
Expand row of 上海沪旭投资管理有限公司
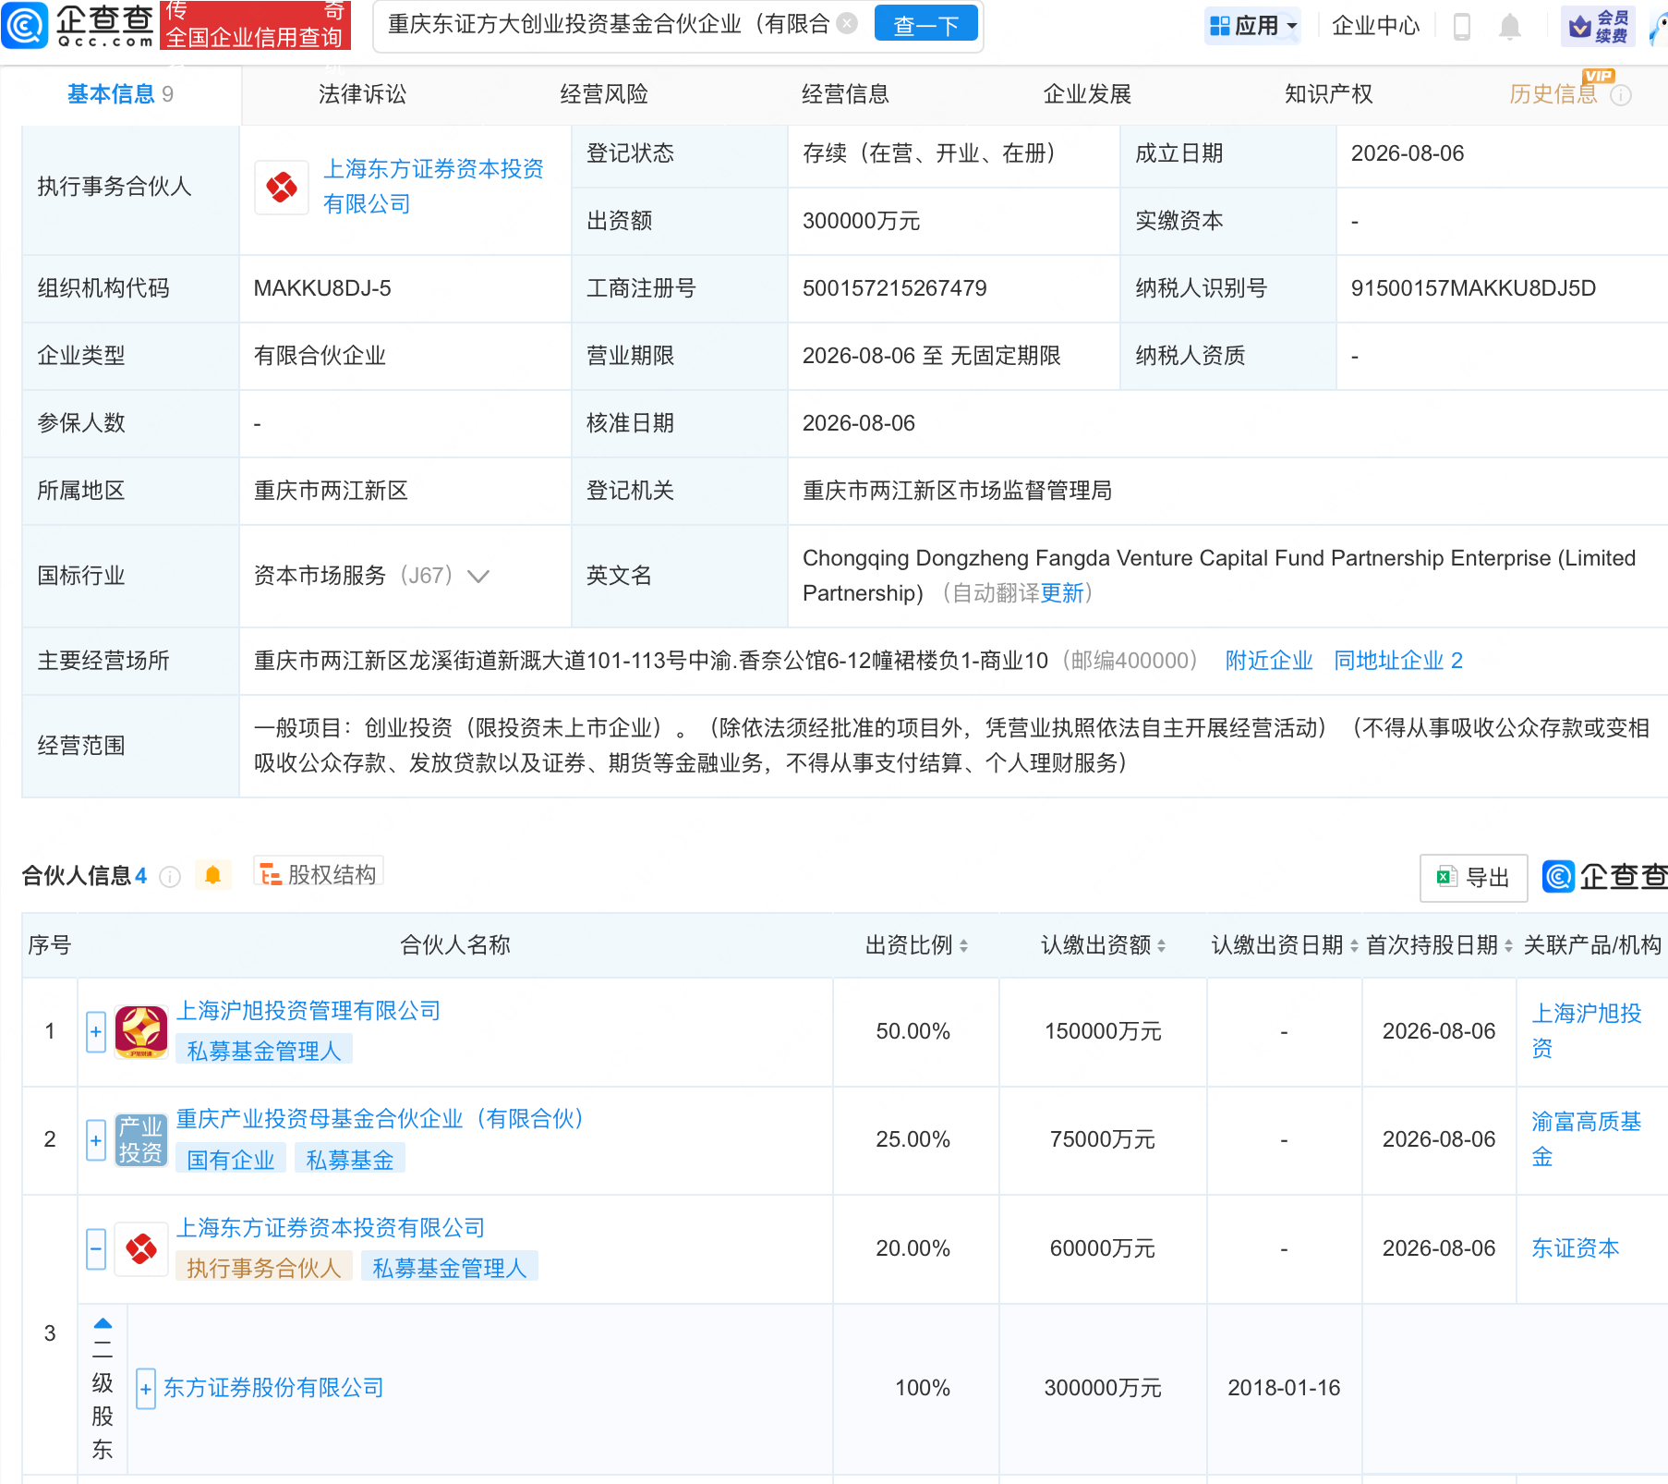tap(96, 1031)
